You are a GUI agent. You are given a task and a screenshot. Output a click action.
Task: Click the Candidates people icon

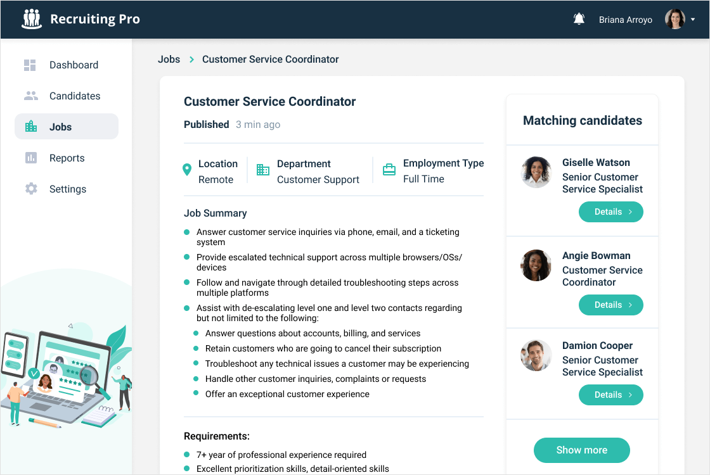pyautogui.click(x=30, y=96)
